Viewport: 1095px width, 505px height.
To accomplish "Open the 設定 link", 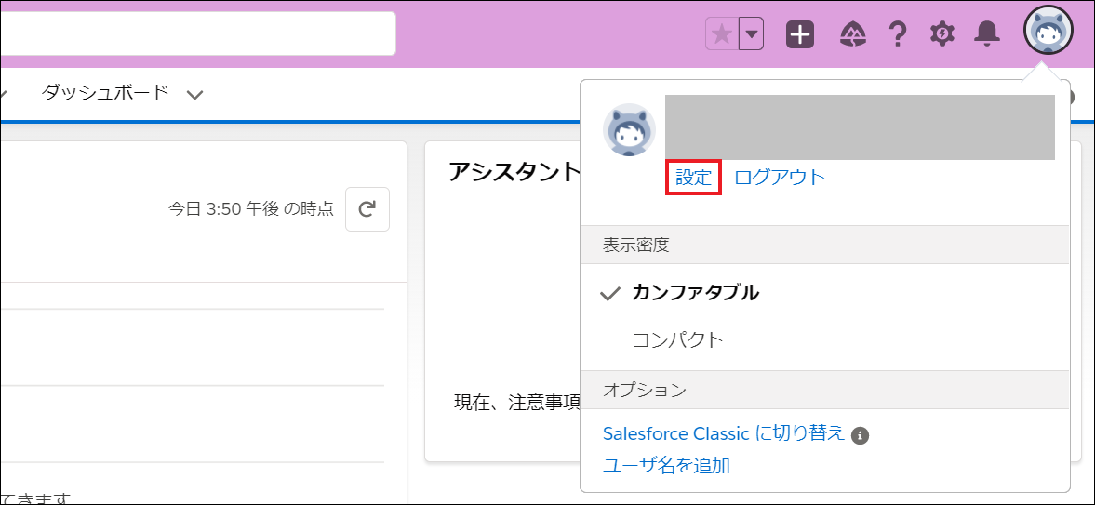I will click(693, 177).
